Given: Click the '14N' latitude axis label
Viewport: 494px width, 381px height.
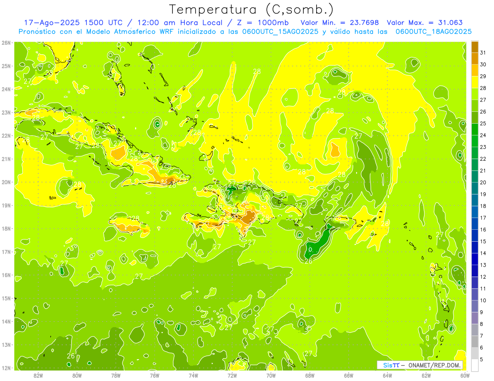Looking at the screenshot, I should (x=7, y=321).
